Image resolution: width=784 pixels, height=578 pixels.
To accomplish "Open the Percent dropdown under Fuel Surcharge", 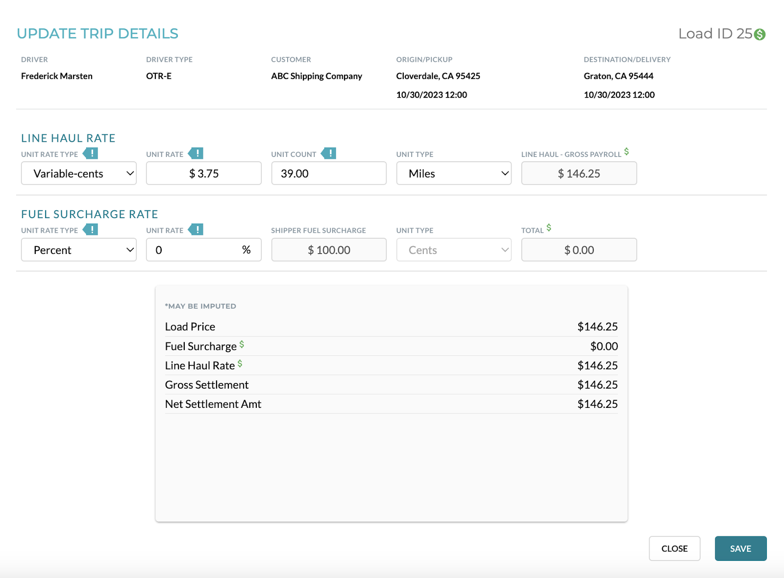I will (x=78, y=250).
